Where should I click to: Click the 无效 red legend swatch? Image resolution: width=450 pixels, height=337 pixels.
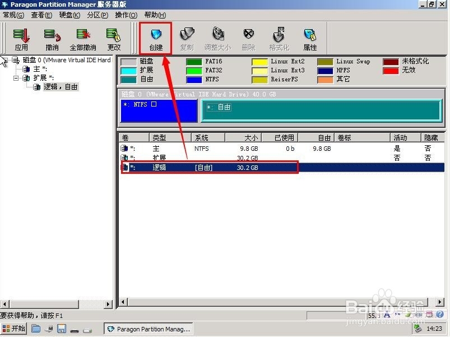point(391,71)
